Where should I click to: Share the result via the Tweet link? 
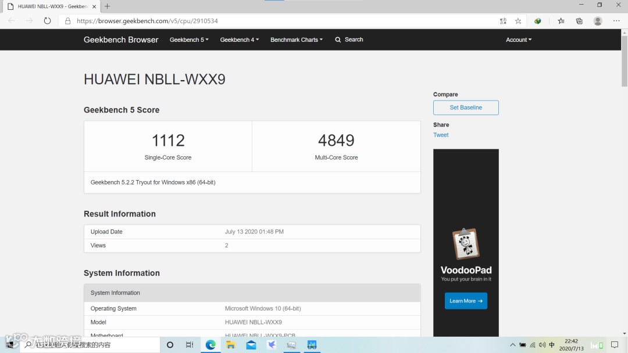coord(441,135)
